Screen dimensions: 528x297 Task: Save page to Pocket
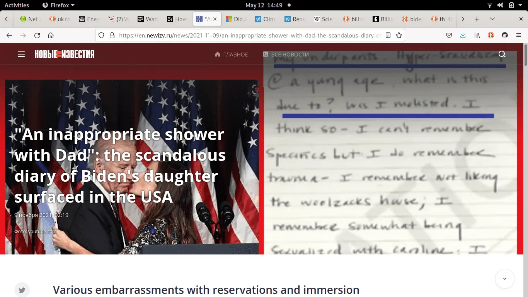449,35
